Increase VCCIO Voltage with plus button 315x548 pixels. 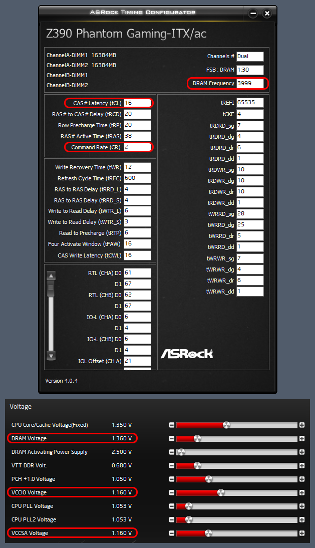point(302,492)
